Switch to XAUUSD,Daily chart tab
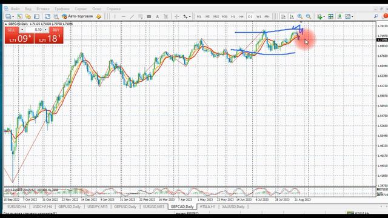Image resolution: width=388 pixels, height=218 pixels. pos(233,206)
